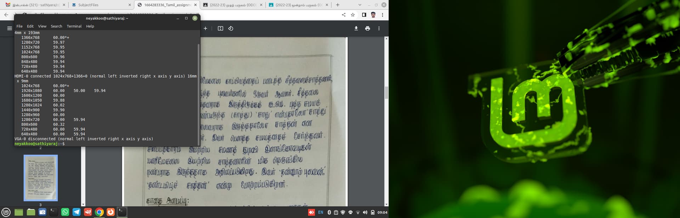Viewport: 680px width, 218px height.
Task: Zoom in the PDF with the plus icon
Action: click(x=205, y=28)
